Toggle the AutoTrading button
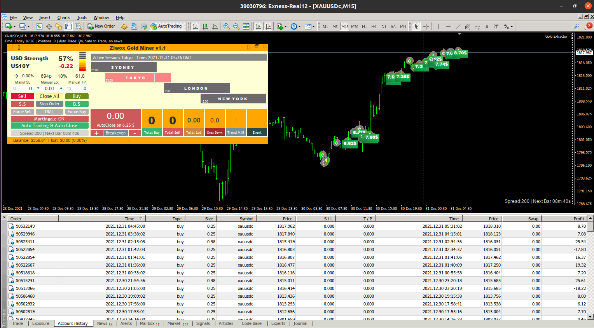Viewport: 594px width, 328px height. pos(166,26)
